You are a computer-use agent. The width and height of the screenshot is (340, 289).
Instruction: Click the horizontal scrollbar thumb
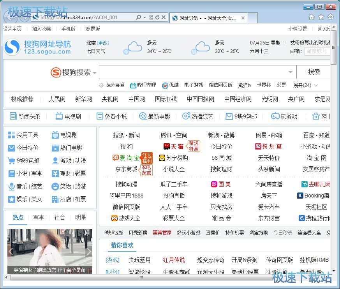point(141,277)
